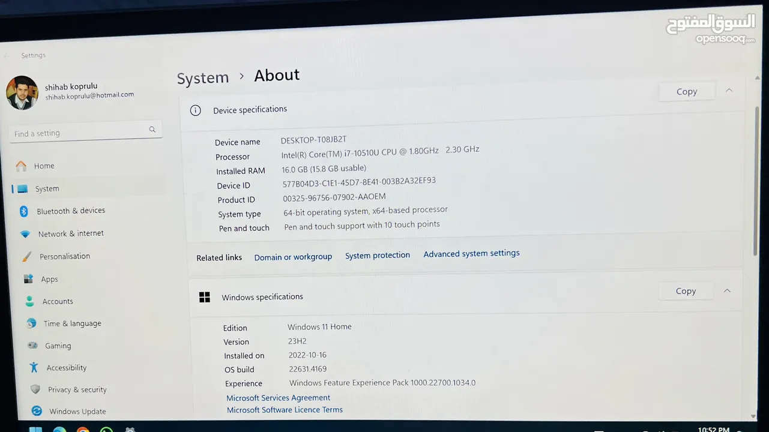Click the Windows Feature Experience Pack value
The image size is (769, 432).
point(382,383)
